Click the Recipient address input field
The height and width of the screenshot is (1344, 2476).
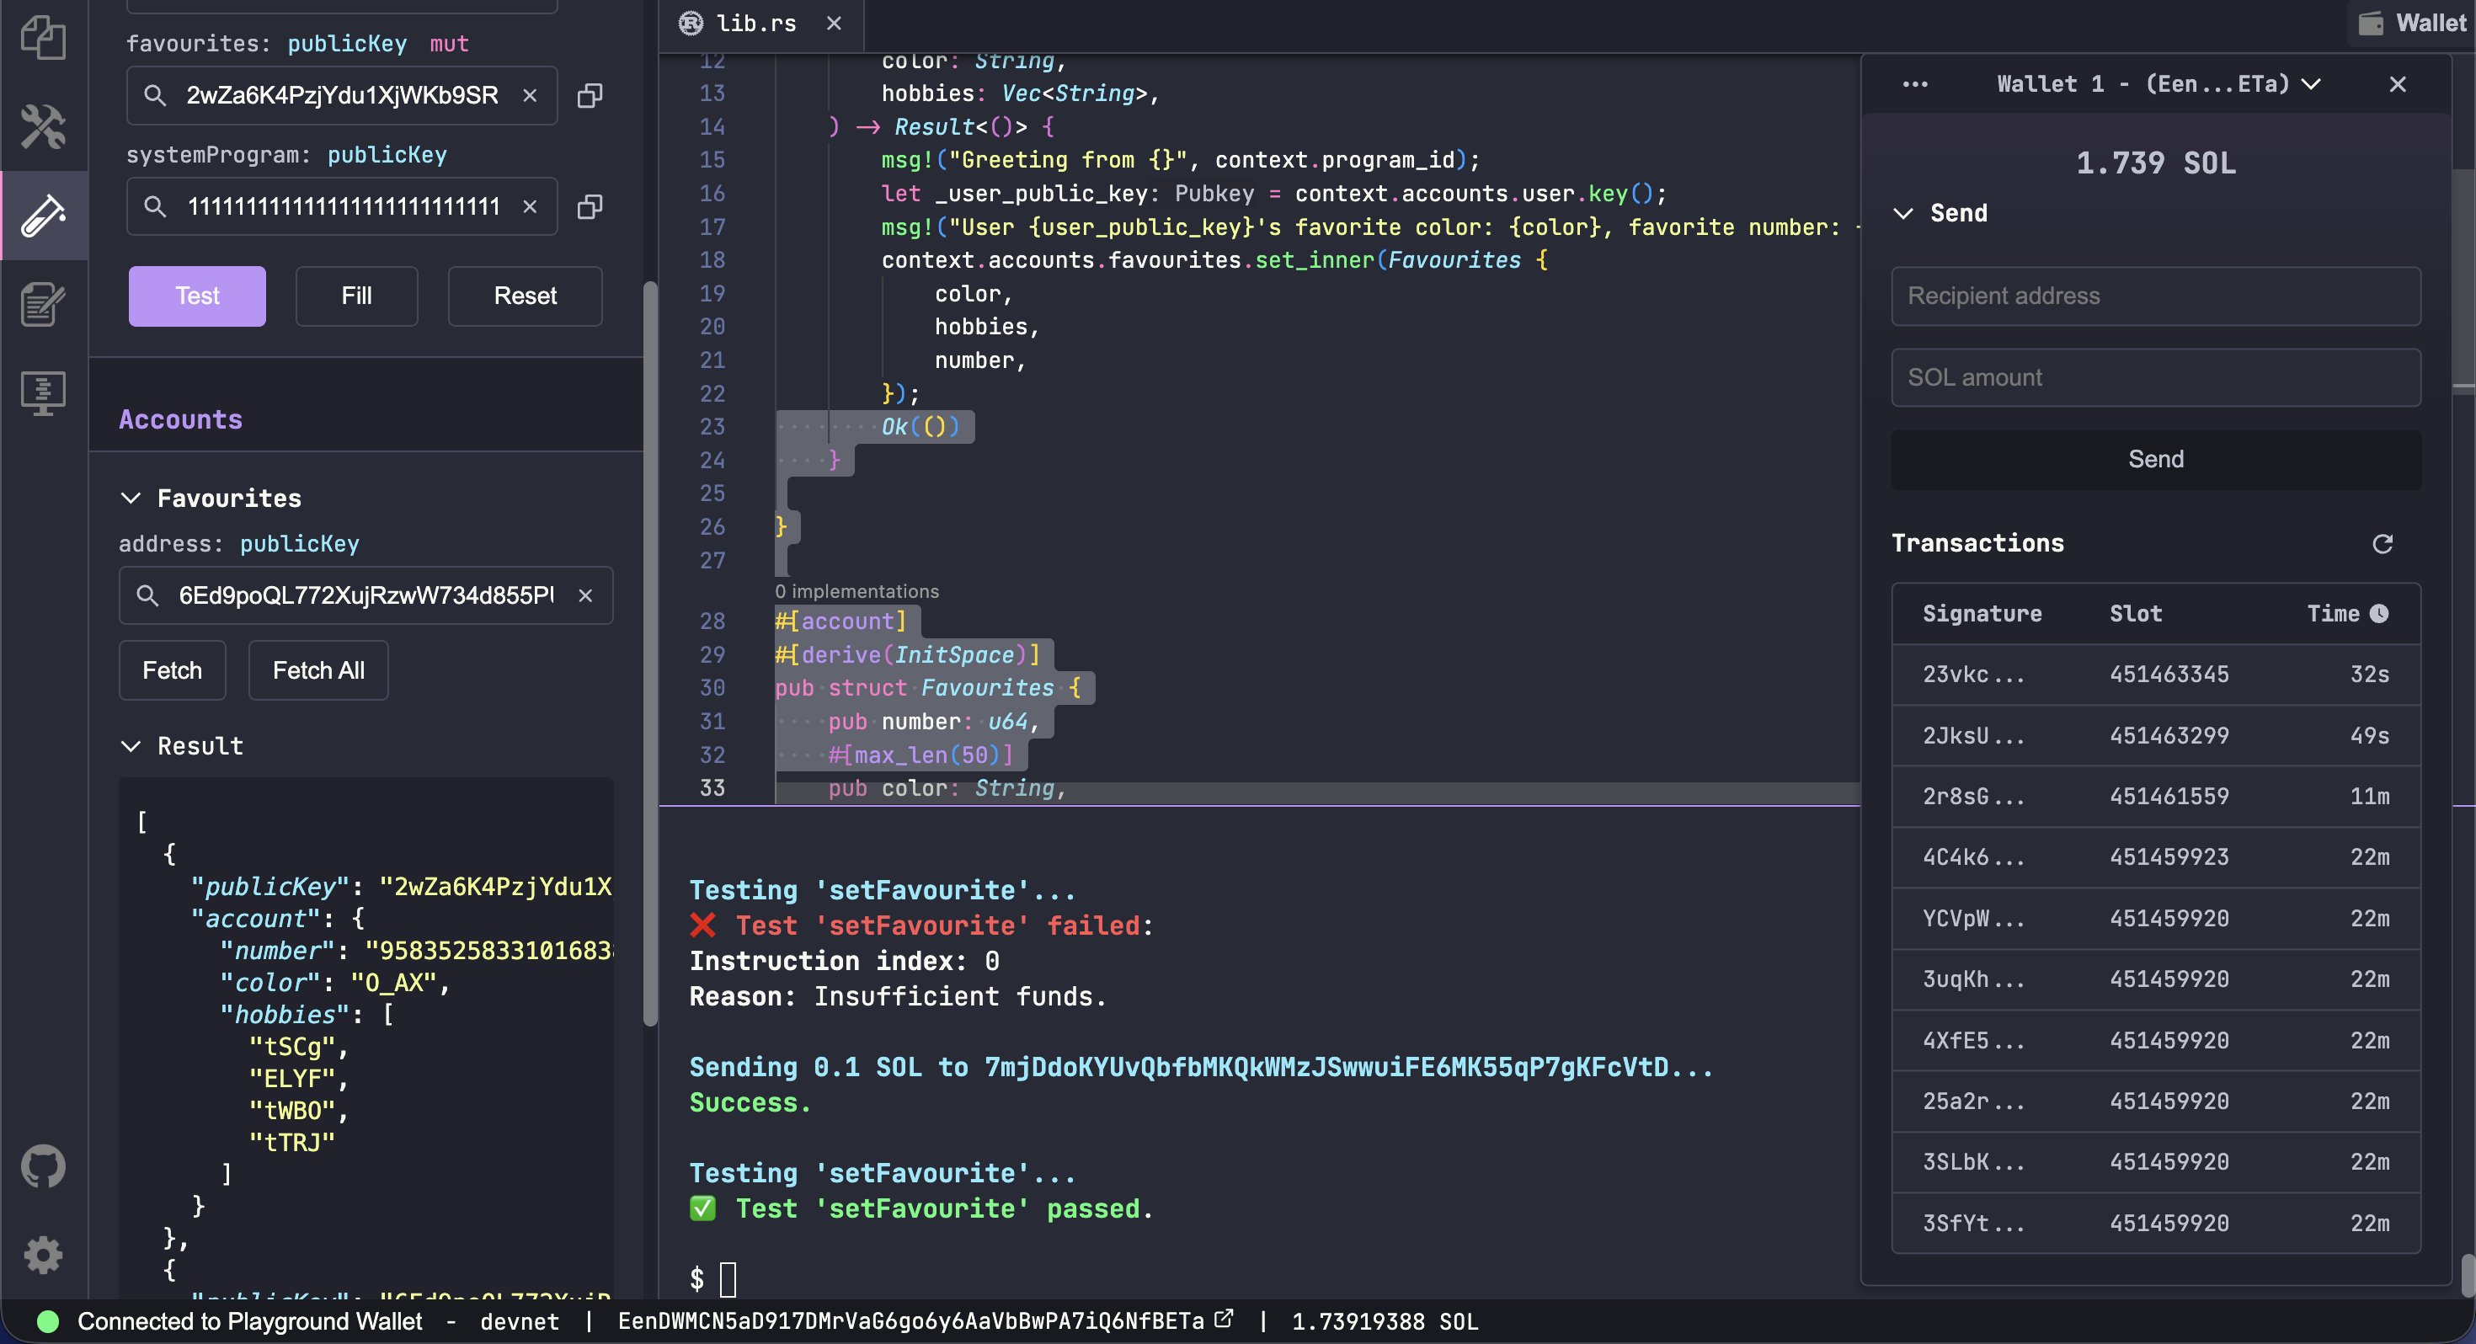[2155, 296]
